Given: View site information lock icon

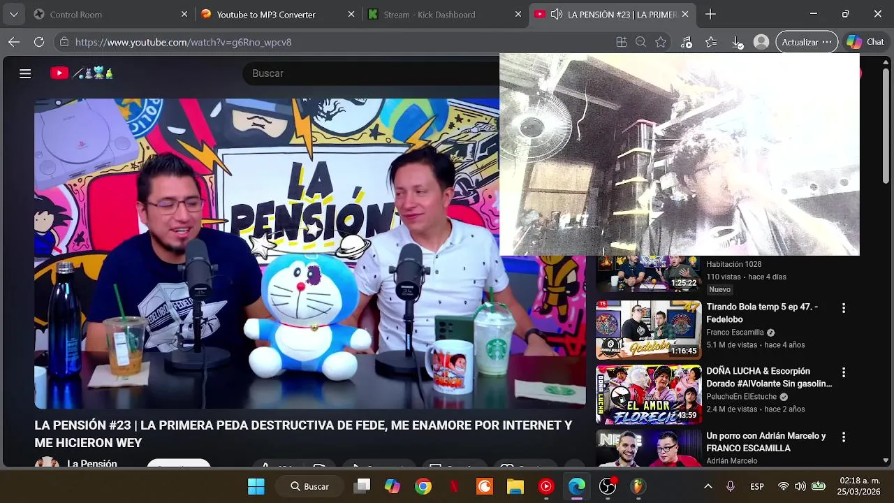Looking at the screenshot, I should 64,42.
